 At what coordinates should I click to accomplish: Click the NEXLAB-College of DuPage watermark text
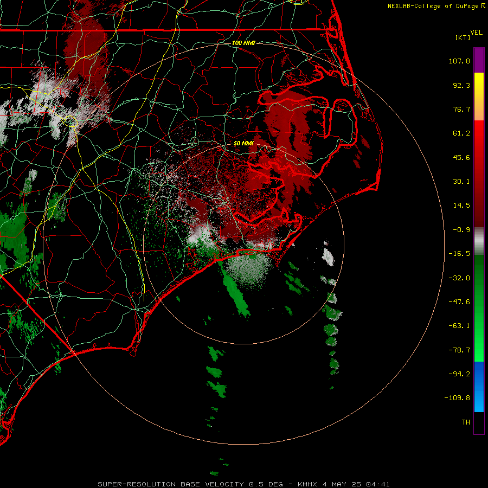(436, 6)
